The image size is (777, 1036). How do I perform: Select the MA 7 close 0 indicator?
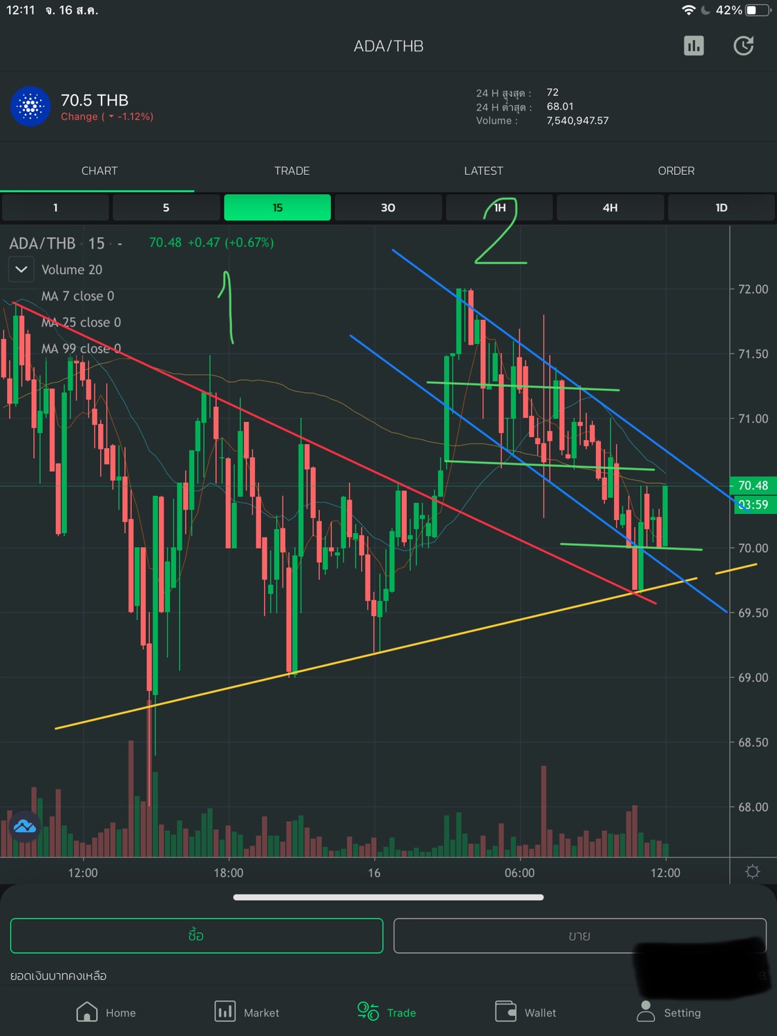click(x=77, y=296)
